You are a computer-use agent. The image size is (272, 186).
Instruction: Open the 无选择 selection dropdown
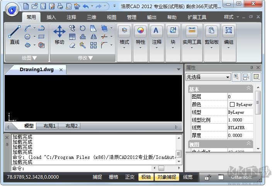coord(208,77)
